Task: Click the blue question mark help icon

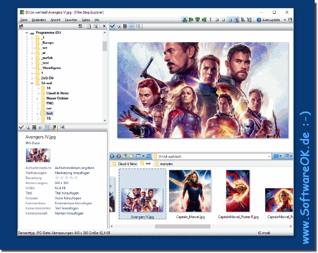Action: click(259, 20)
